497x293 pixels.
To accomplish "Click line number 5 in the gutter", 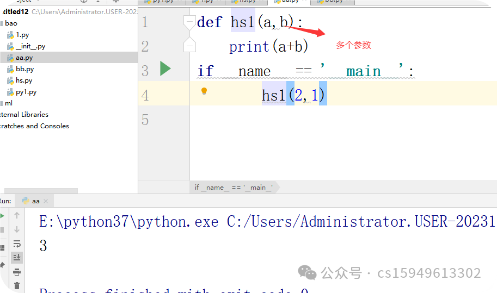I will coord(145,120).
